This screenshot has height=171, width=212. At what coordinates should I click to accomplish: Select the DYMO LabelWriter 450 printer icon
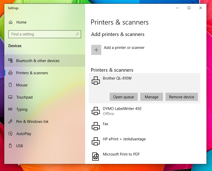tap(96, 111)
